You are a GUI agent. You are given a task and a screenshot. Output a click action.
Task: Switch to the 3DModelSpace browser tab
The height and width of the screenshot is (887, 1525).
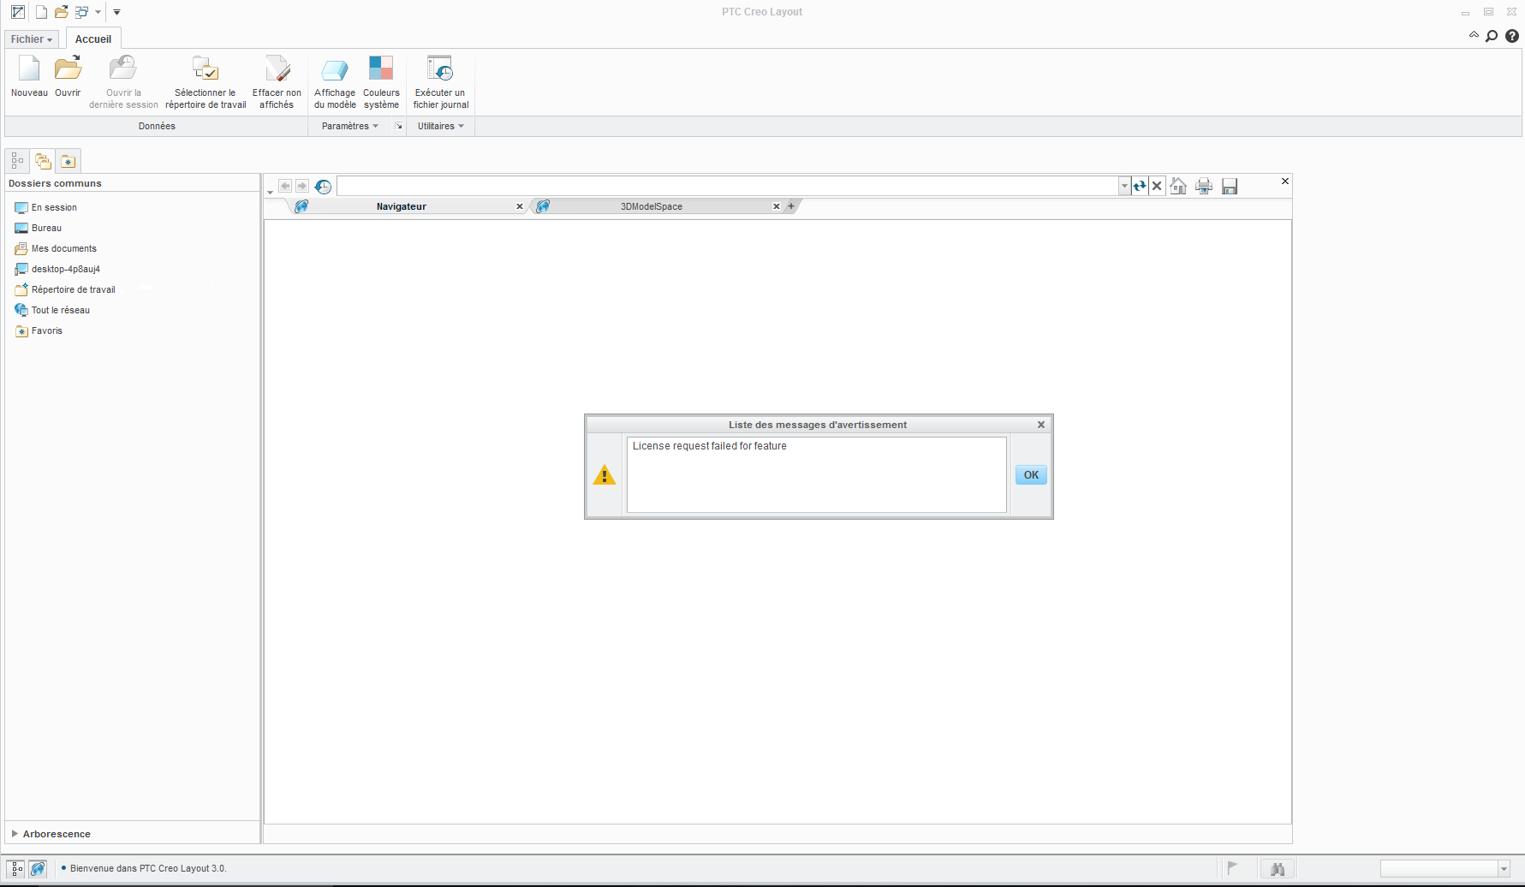651,206
